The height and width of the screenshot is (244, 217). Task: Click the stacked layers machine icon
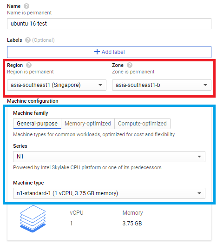33,219
